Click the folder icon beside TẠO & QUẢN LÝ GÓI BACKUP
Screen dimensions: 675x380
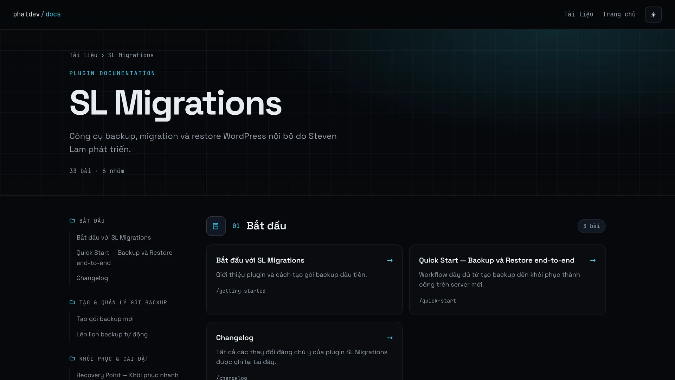[72, 302]
